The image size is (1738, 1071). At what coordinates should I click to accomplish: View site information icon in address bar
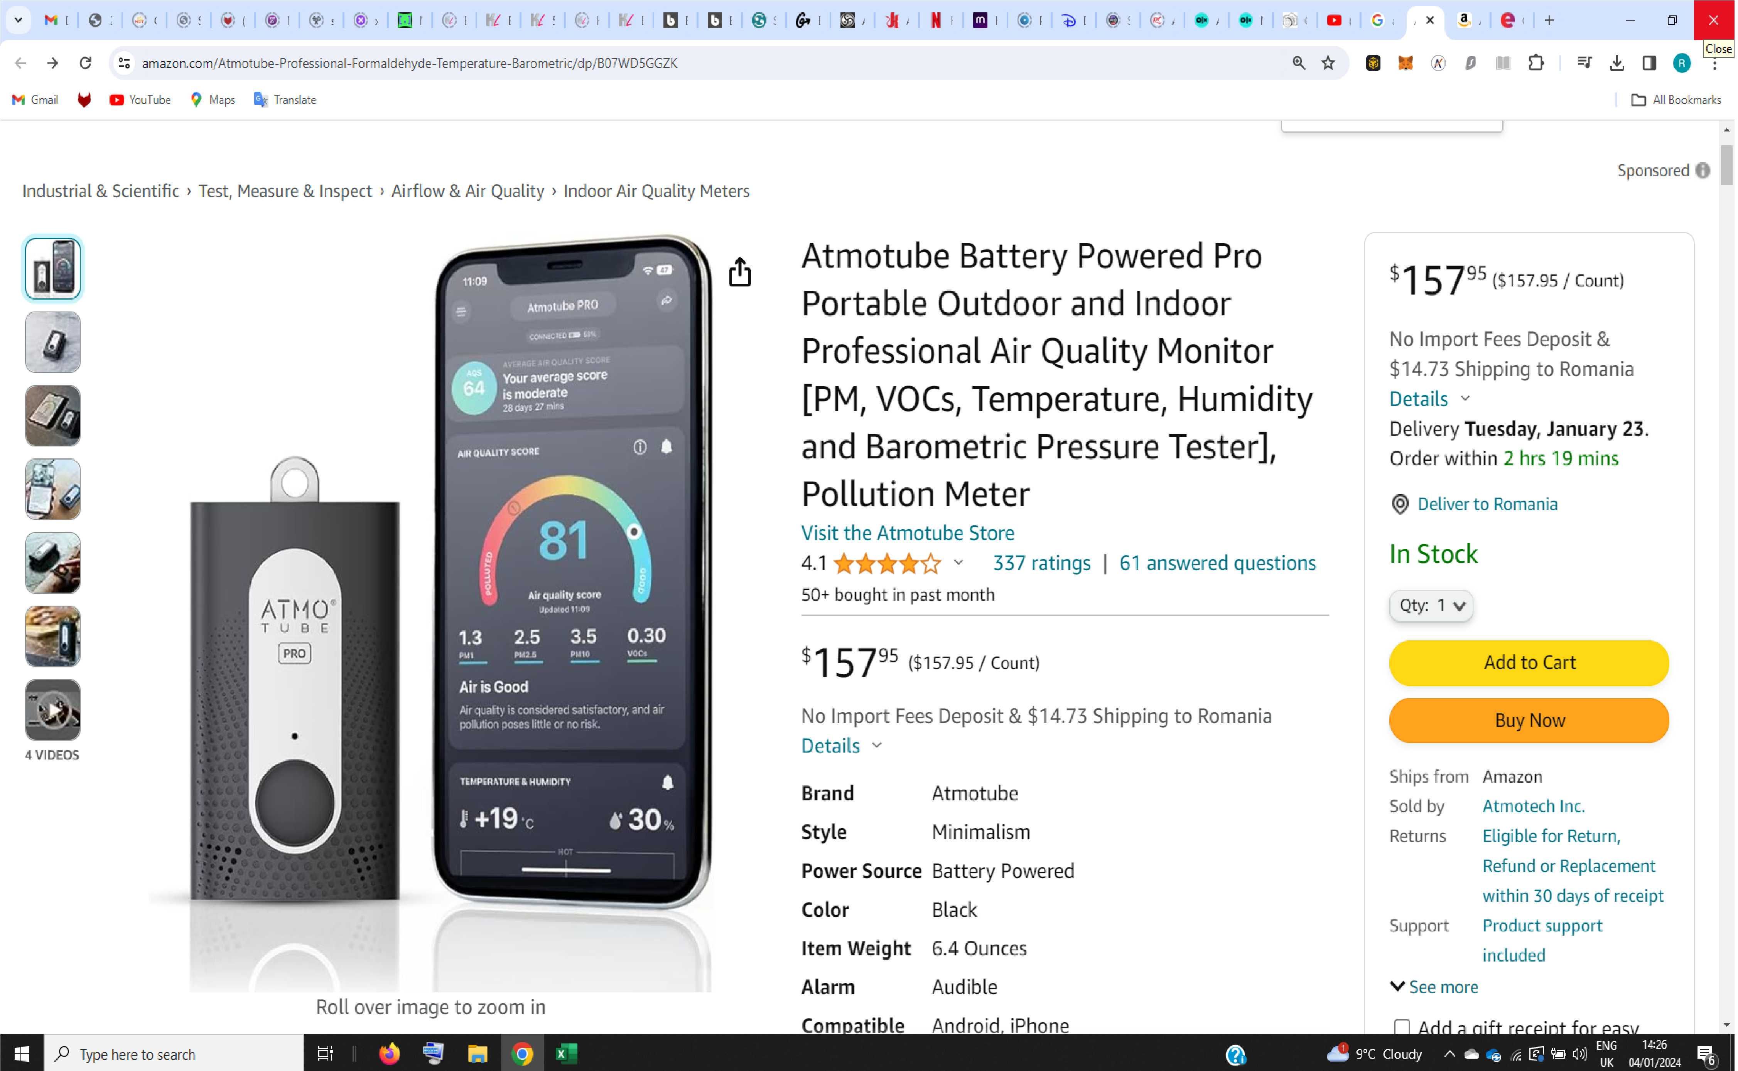point(124,63)
